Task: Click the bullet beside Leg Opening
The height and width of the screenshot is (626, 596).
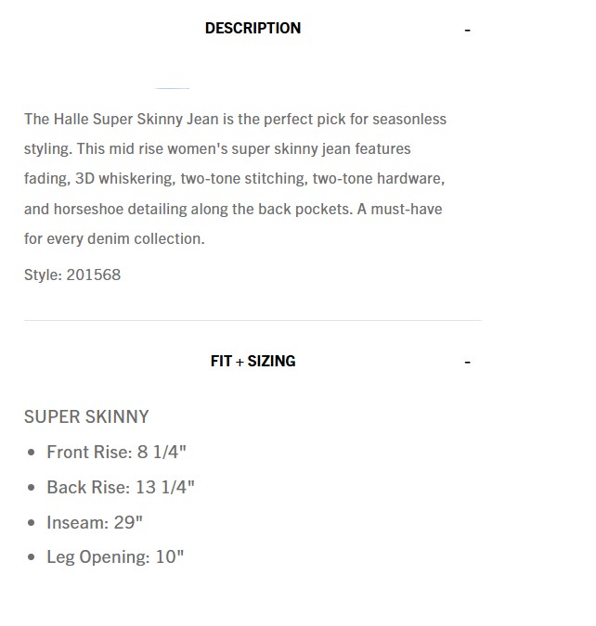Action: [32, 558]
